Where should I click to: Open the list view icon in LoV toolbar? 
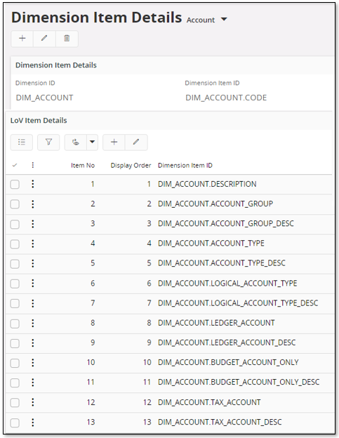(22, 142)
